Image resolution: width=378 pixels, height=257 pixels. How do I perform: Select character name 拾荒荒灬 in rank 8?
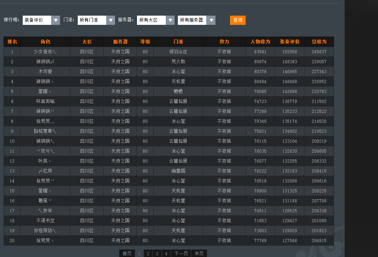45,121
